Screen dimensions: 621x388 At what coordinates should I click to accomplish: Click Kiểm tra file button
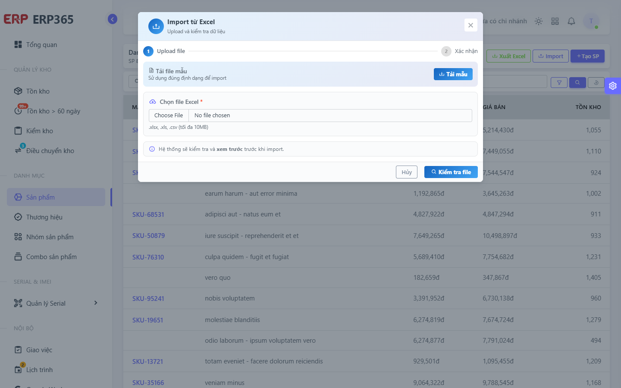coord(451,172)
